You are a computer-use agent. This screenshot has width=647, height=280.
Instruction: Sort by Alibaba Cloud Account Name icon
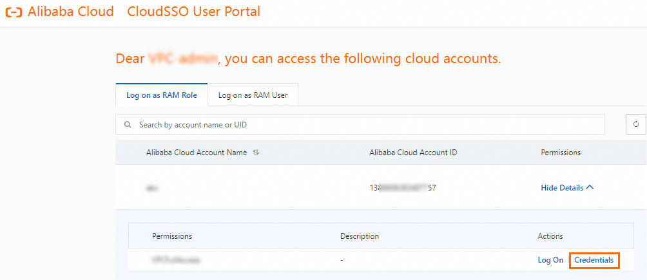[x=256, y=153]
